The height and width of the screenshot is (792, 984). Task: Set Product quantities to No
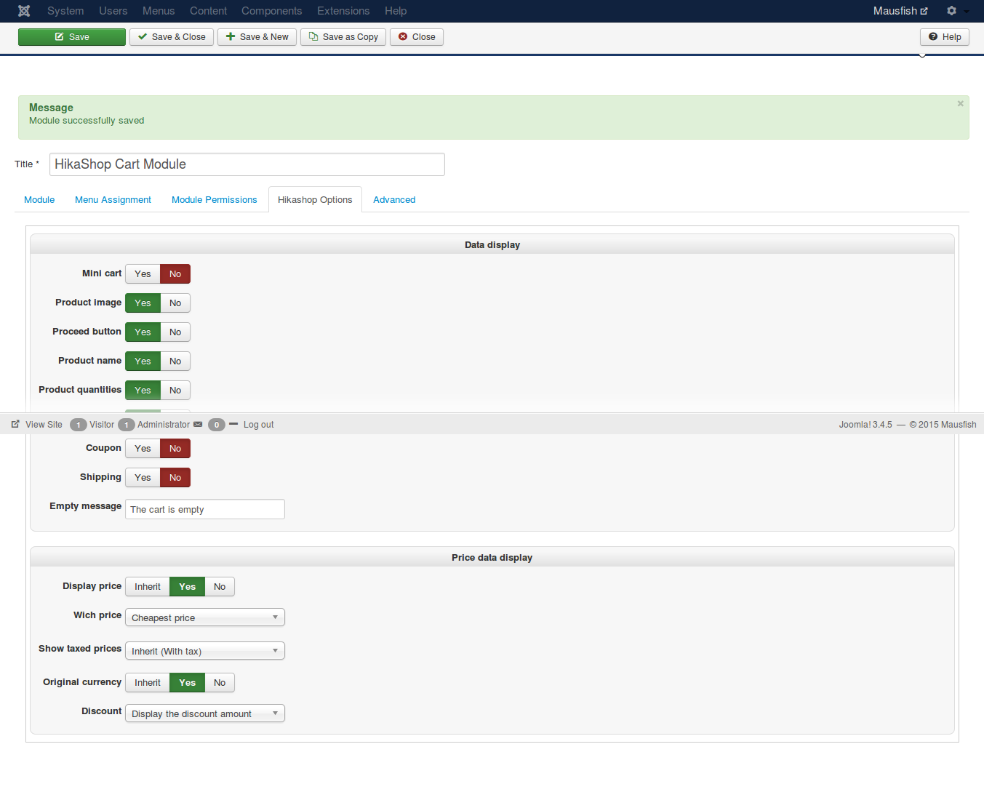(175, 391)
